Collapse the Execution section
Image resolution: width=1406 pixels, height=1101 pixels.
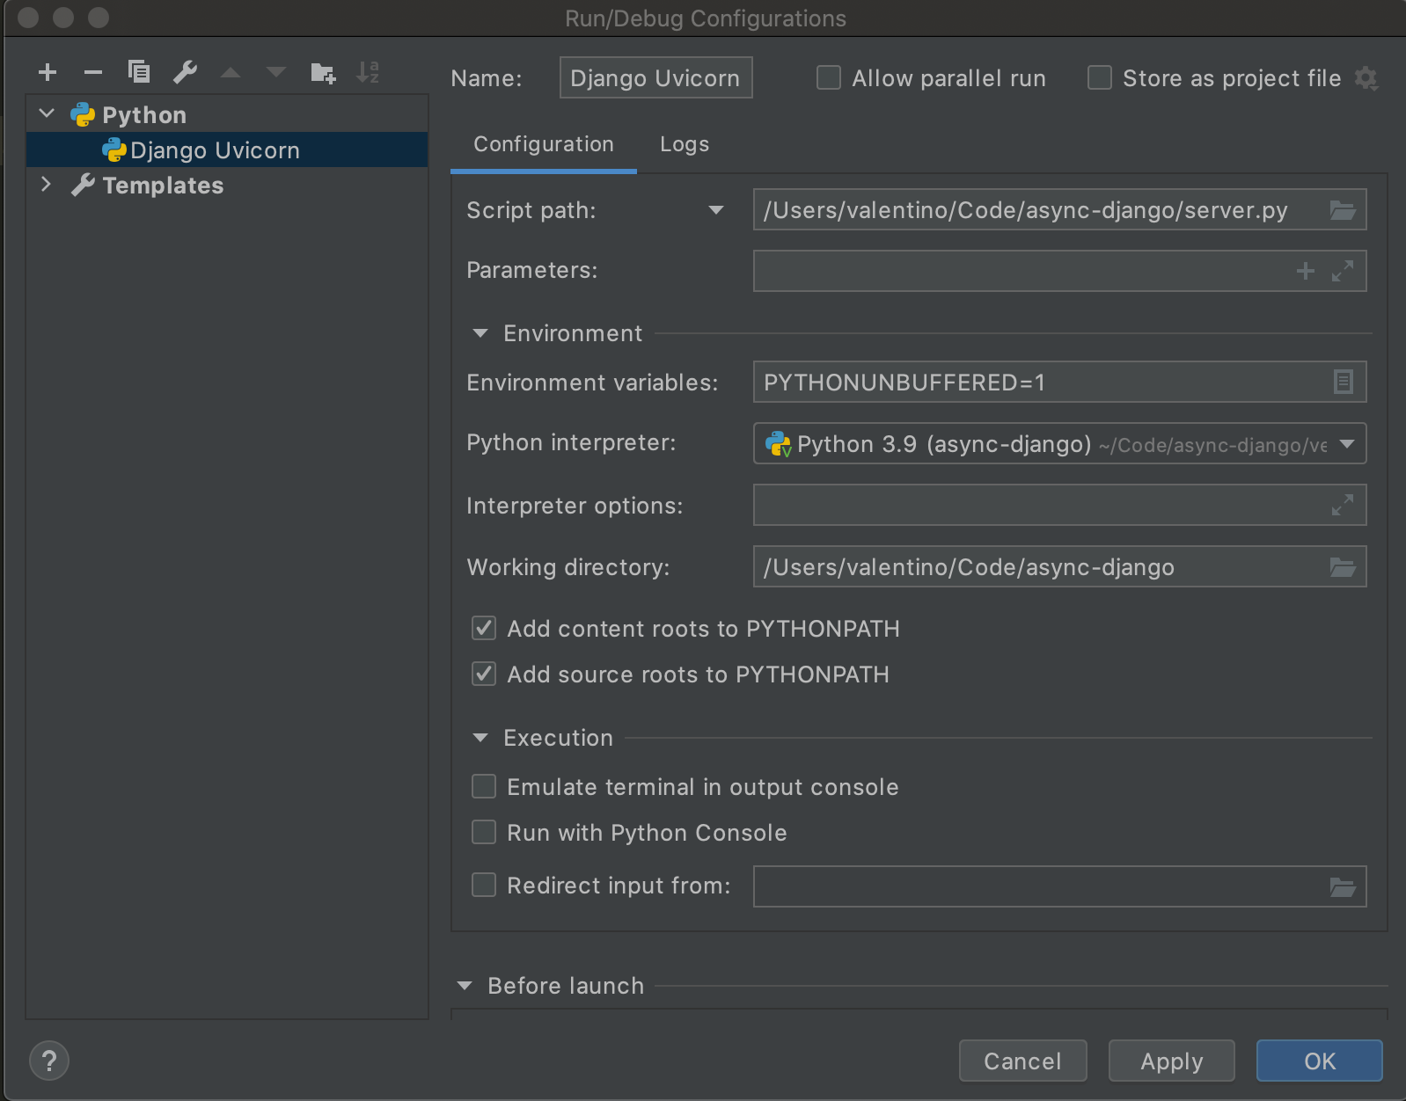pyautogui.click(x=480, y=738)
